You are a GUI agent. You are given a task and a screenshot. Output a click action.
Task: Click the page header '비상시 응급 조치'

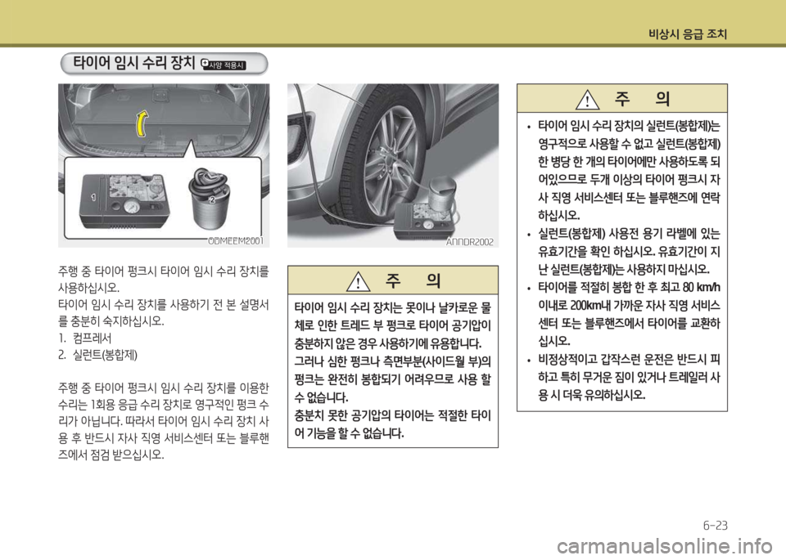point(687,34)
